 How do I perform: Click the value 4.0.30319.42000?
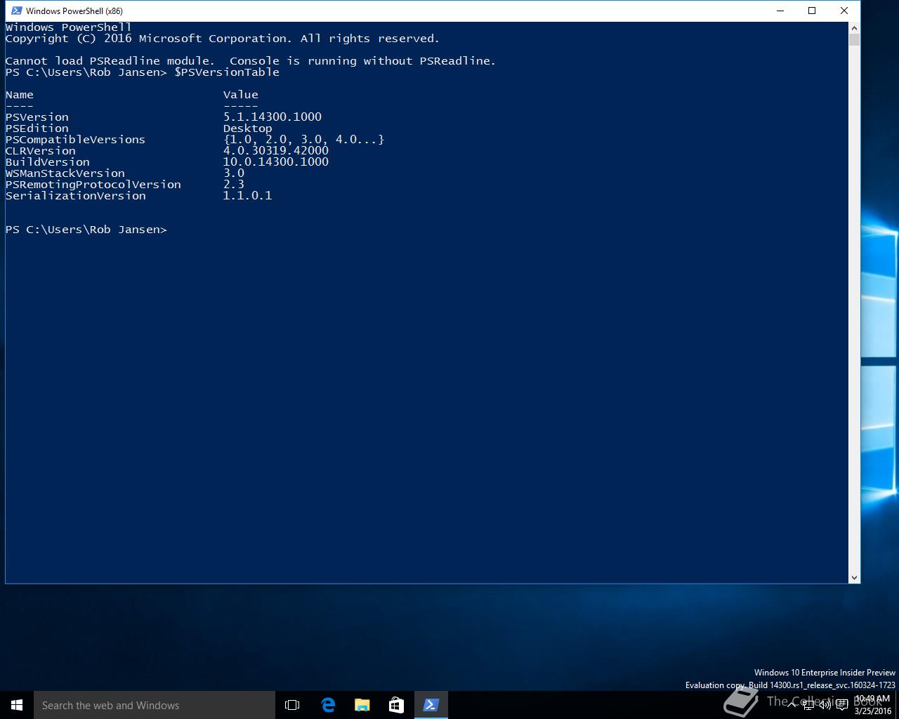tap(276, 151)
